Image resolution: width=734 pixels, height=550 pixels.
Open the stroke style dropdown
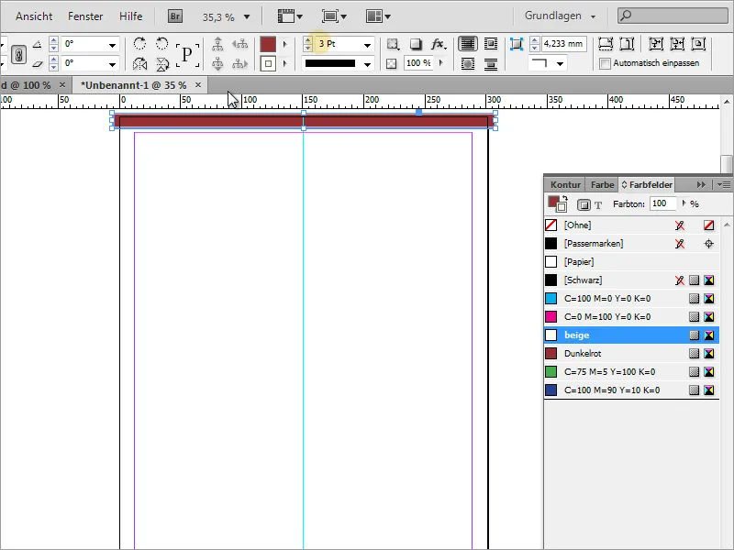pos(368,64)
